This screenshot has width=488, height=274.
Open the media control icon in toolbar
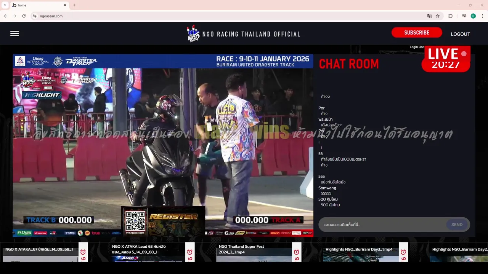click(x=464, y=16)
